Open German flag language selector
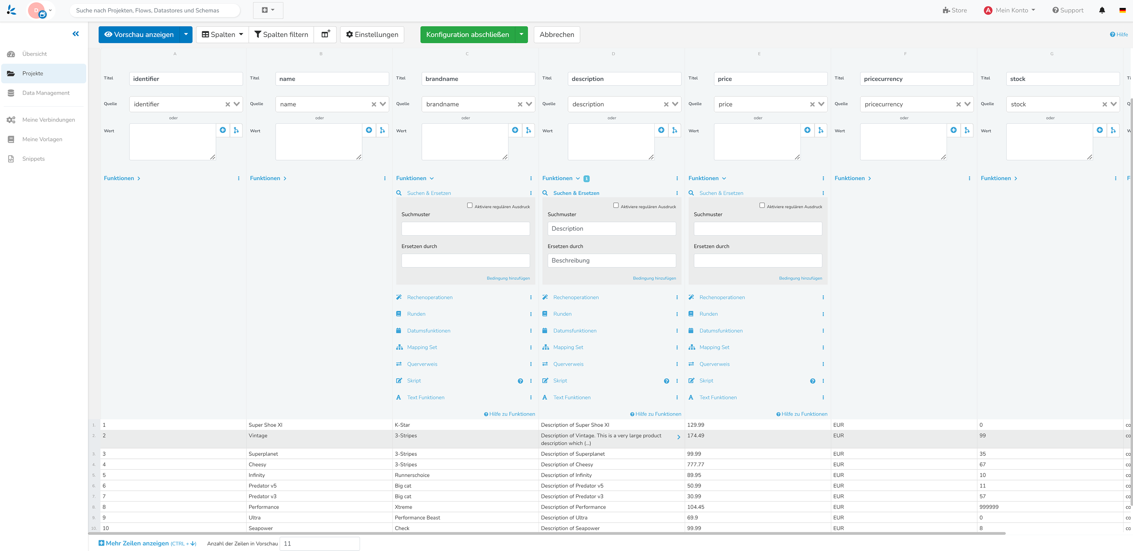The image size is (1133, 551). (x=1122, y=10)
